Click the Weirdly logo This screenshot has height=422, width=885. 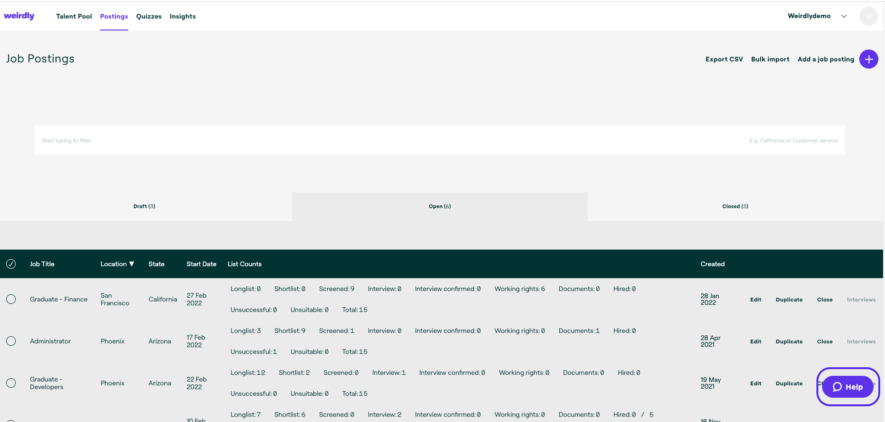point(19,16)
